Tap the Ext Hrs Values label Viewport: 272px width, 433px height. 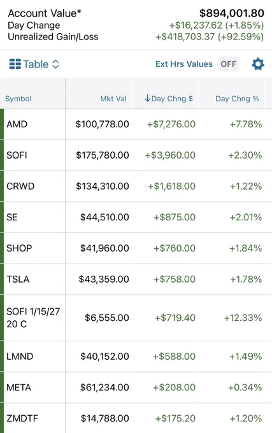[184, 64]
